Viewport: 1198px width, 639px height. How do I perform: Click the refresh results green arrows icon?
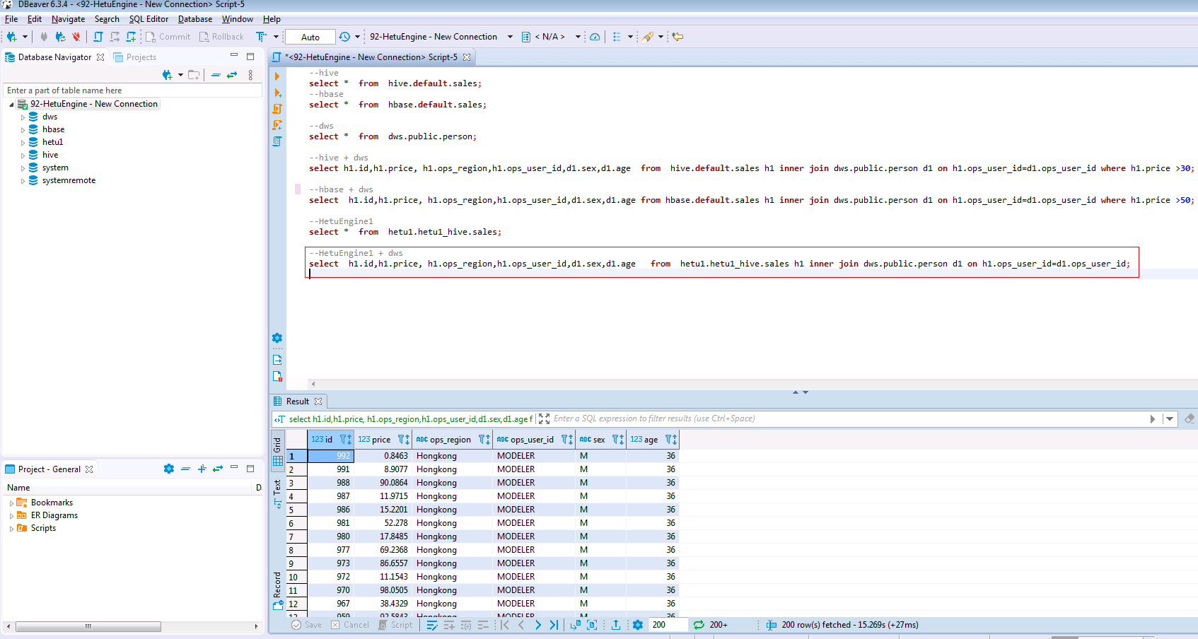pyautogui.click(x=699, y=625)
